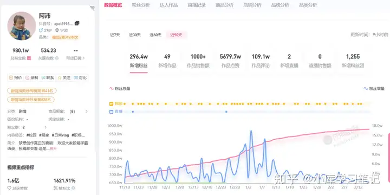The image size is (390, 195).
Task: Select the 近30天 time range
Action: (x=134, y=35)
